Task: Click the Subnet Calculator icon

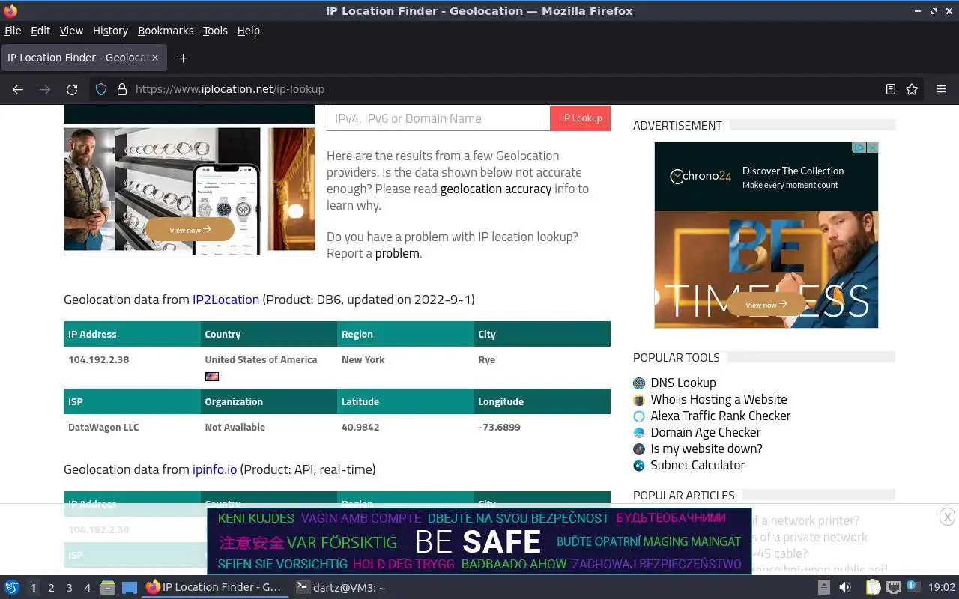Action: (639, 466)
